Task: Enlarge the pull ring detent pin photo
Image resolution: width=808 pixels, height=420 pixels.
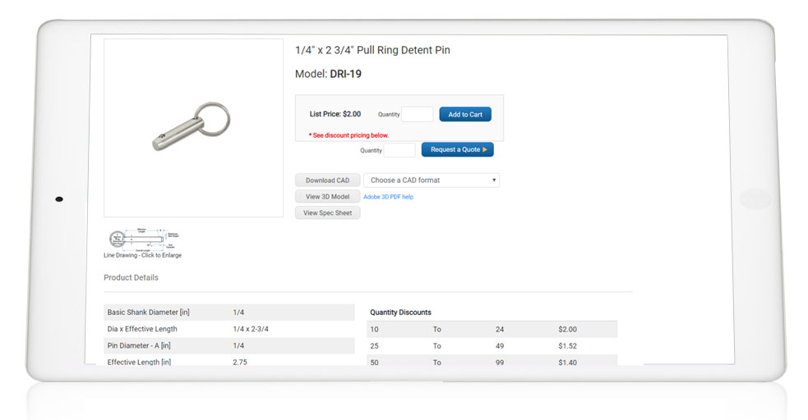Action: (193, 127)
